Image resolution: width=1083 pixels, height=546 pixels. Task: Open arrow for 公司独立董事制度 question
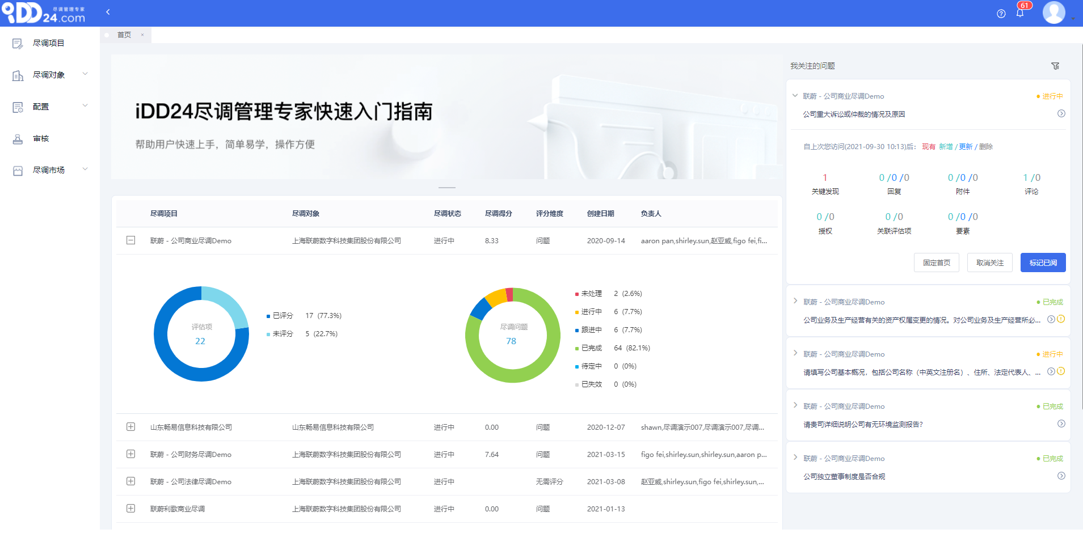(x=1061, y=476)
